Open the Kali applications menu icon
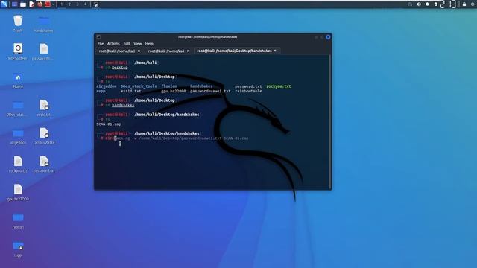 pyautogui.click(x=4, y=4)
